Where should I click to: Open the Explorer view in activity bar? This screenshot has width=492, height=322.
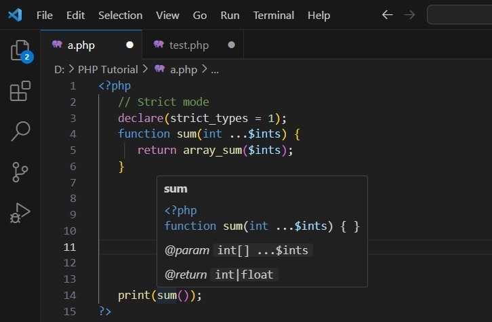[x=20, y=50]
